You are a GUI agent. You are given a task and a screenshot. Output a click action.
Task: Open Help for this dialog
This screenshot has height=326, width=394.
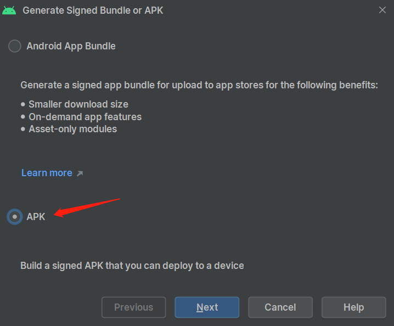(x=353, y=307)
